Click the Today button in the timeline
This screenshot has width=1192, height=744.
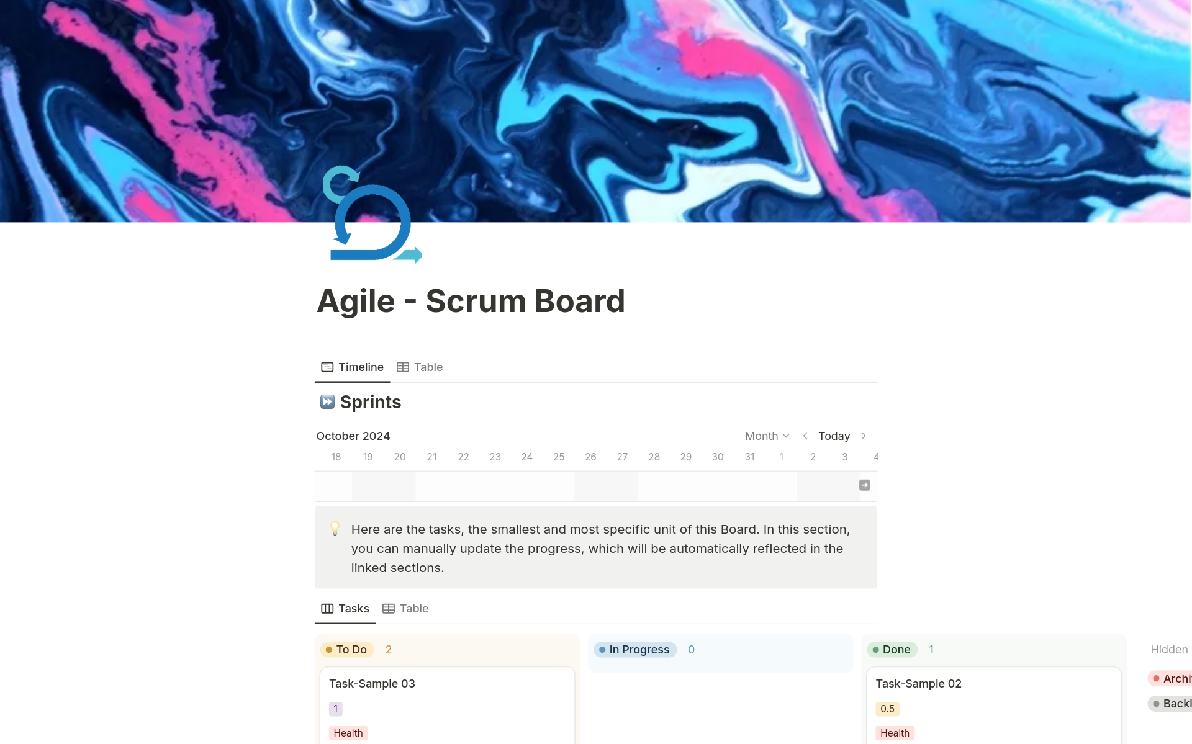(834, 436)
